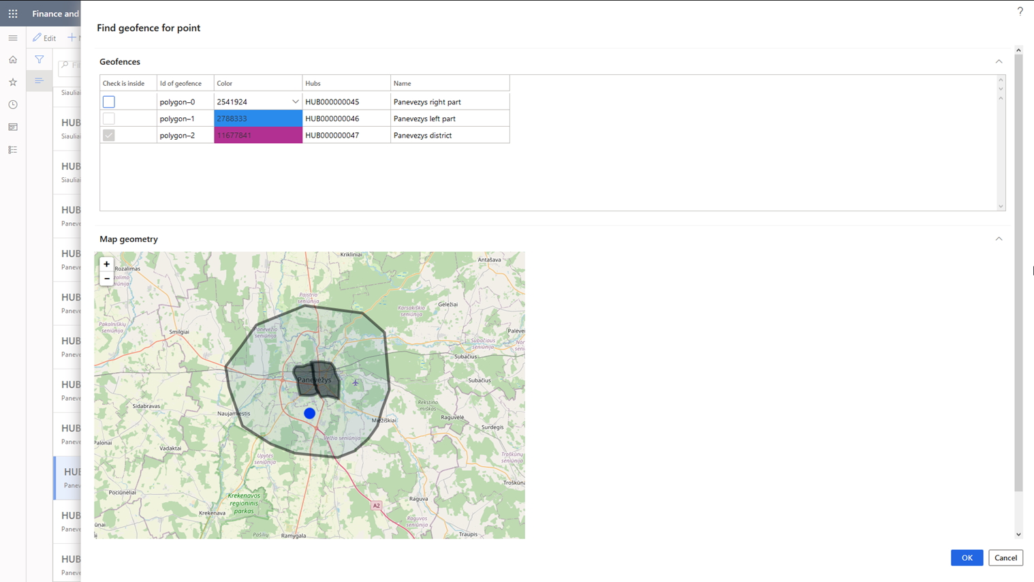This screenshot has height=582, width=1034.
Task: Open the color dropdown showing 2541924
Action: [295, 101]
